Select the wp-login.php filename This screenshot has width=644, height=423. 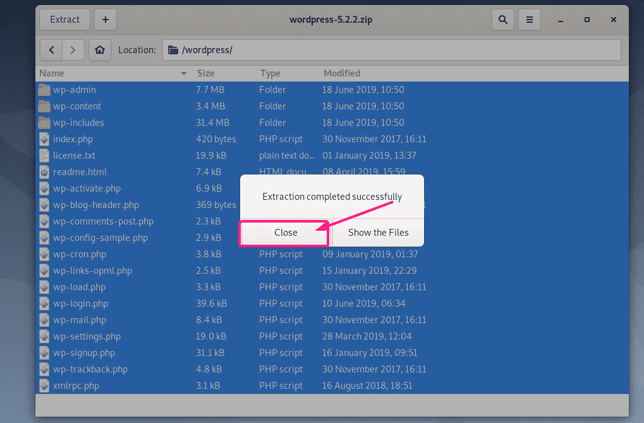pyautogui.click(x=80, y=303)
